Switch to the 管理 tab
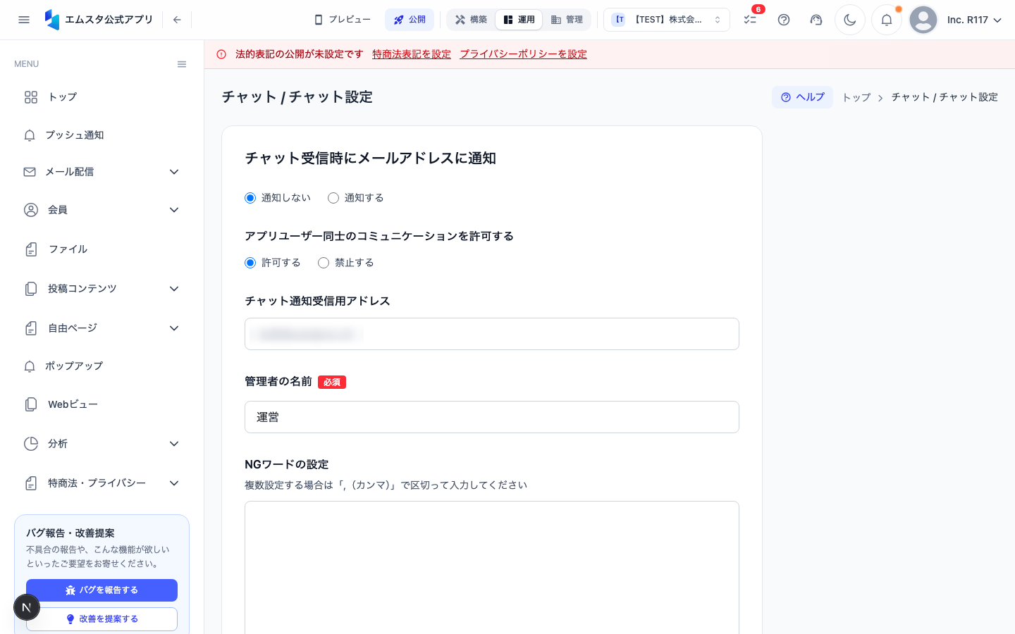This screenshot has height=634, width=1015. tap(567, 20)
